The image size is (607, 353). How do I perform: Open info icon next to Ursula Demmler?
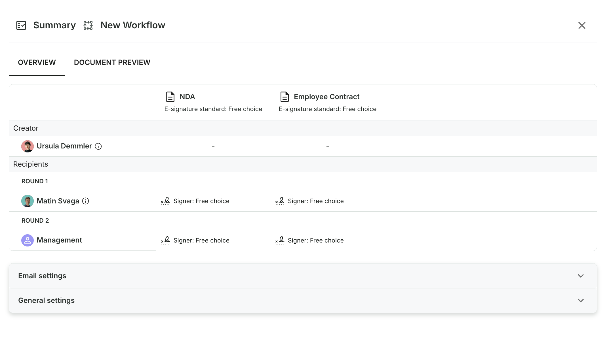[x=98, y=146]
